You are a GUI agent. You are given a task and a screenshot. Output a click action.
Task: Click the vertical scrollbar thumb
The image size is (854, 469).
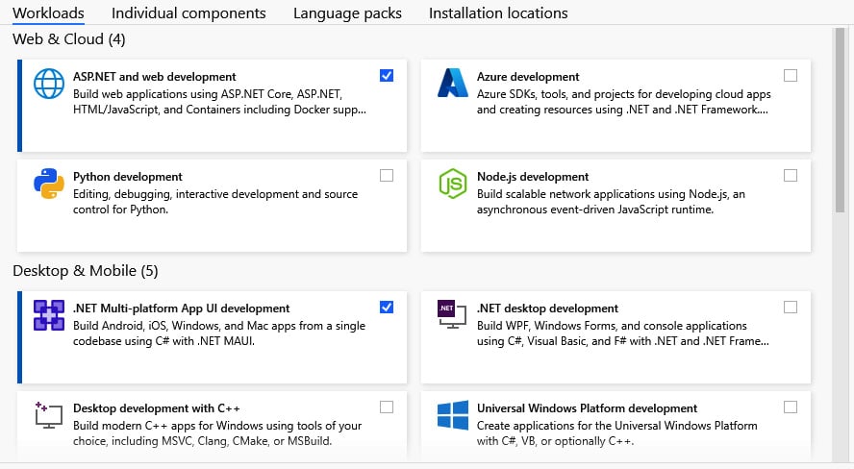coord(841,120)
